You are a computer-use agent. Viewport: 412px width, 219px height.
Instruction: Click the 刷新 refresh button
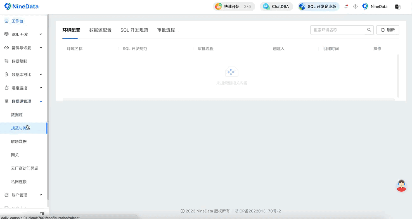[388, 30]
